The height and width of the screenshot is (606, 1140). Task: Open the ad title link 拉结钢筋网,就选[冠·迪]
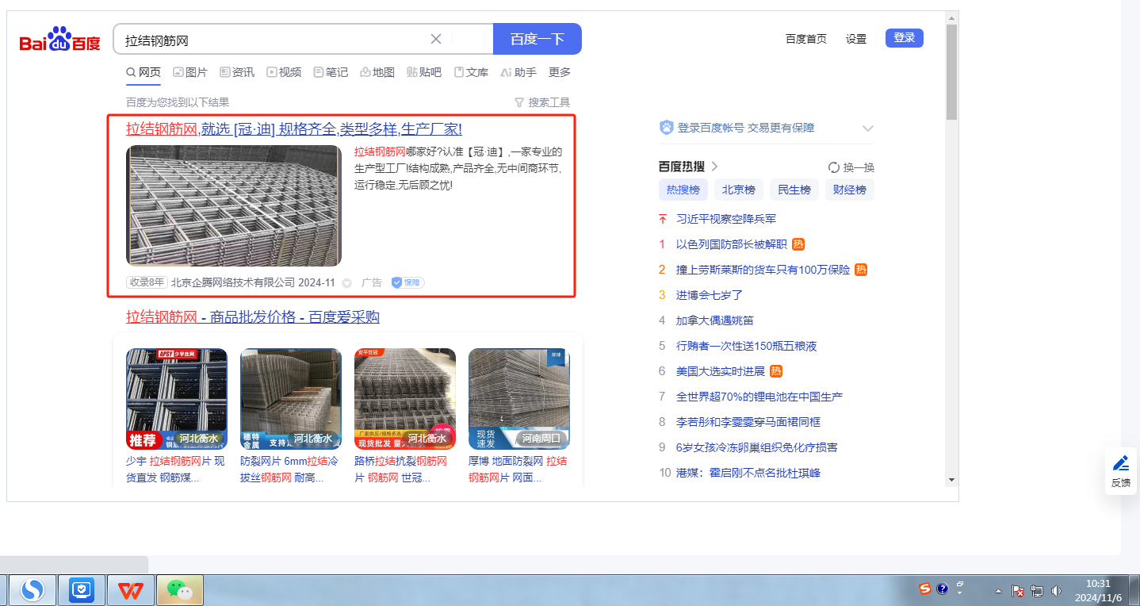click(x=294, y=129)
